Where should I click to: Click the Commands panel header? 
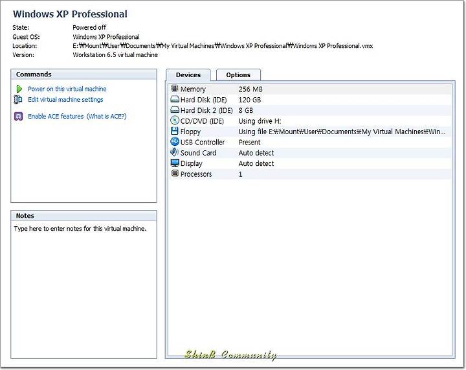83,75
